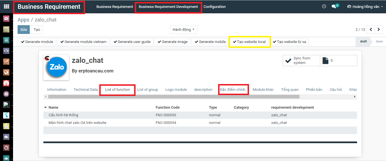The height and width of the screenshot is (161, 386).
Task: Sort by the Function Code column header
Action: [x=168, y=108]
